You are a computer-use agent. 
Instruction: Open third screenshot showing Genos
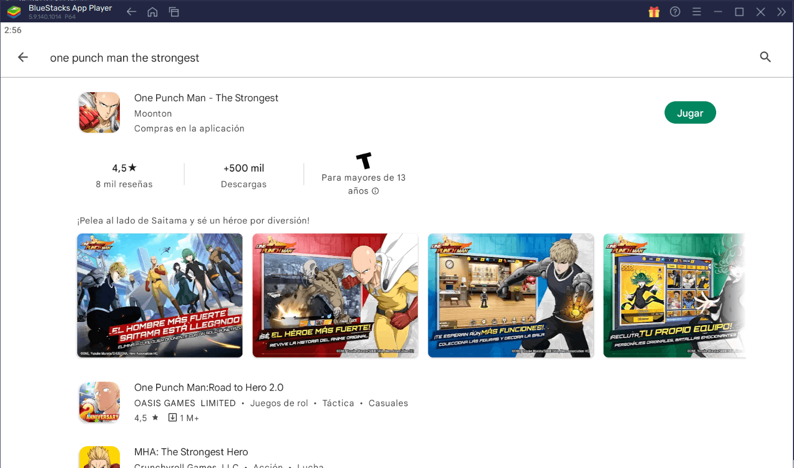click(511, 295)
